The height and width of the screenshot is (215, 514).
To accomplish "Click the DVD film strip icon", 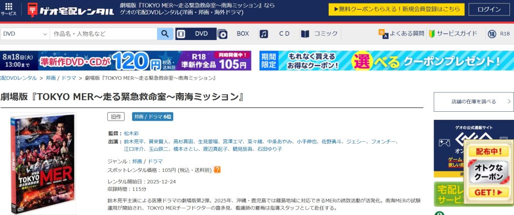I will coord(181,34).
